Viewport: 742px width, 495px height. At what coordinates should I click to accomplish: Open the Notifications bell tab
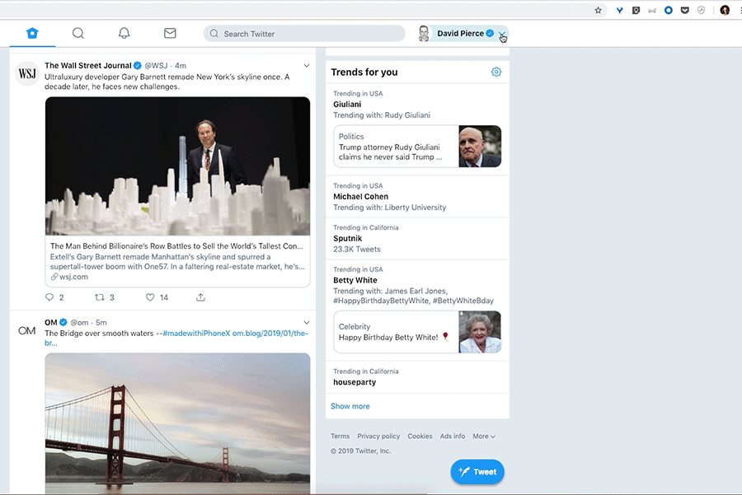click(x=124, y=33)
